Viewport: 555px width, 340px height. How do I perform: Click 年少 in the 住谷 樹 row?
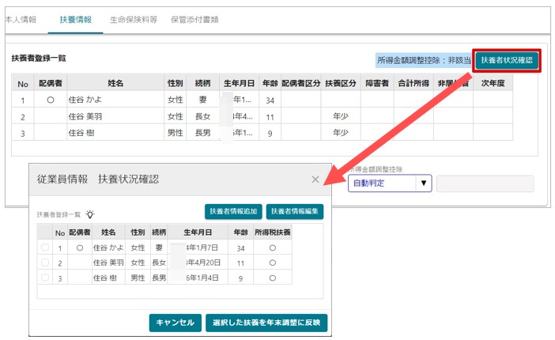pos(341,133)
